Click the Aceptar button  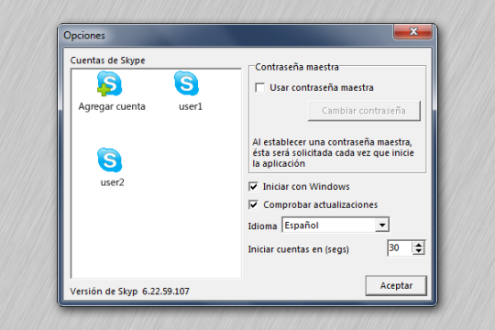click(396, 286)
